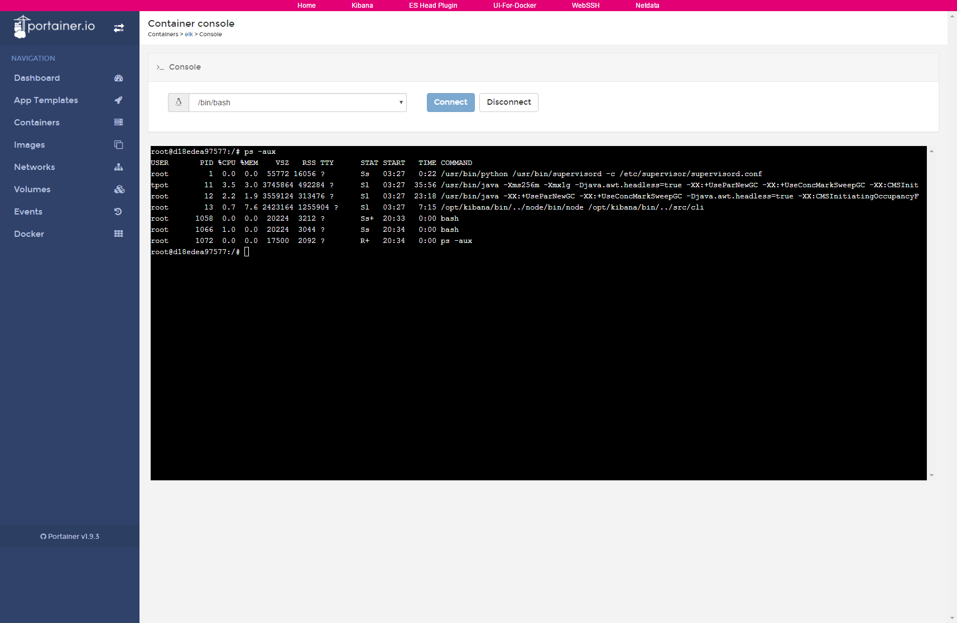Click the Portainer v1.9.3 GitHub link
957x623 pixels.
70,537
